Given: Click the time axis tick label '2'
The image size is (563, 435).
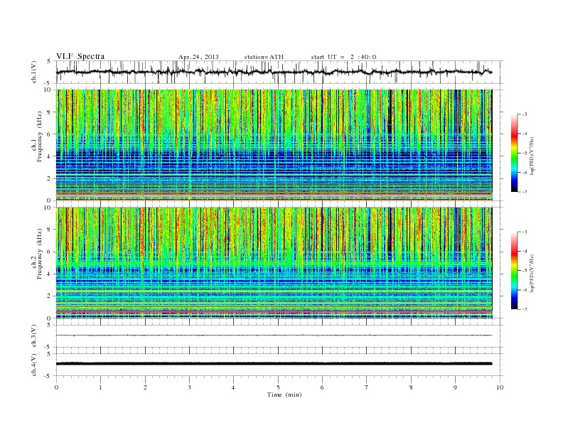Looking at the screenshot, I should (145, 387).
